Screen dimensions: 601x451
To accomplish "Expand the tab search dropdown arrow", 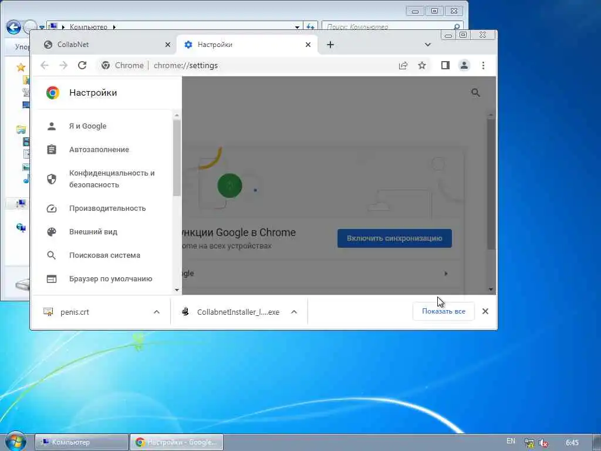I will tap(428, 45).
